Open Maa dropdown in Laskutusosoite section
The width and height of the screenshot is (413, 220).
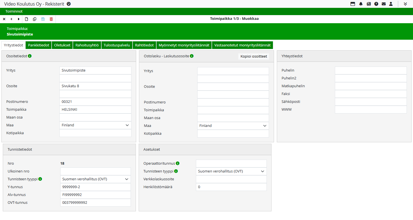pos(233,126)
